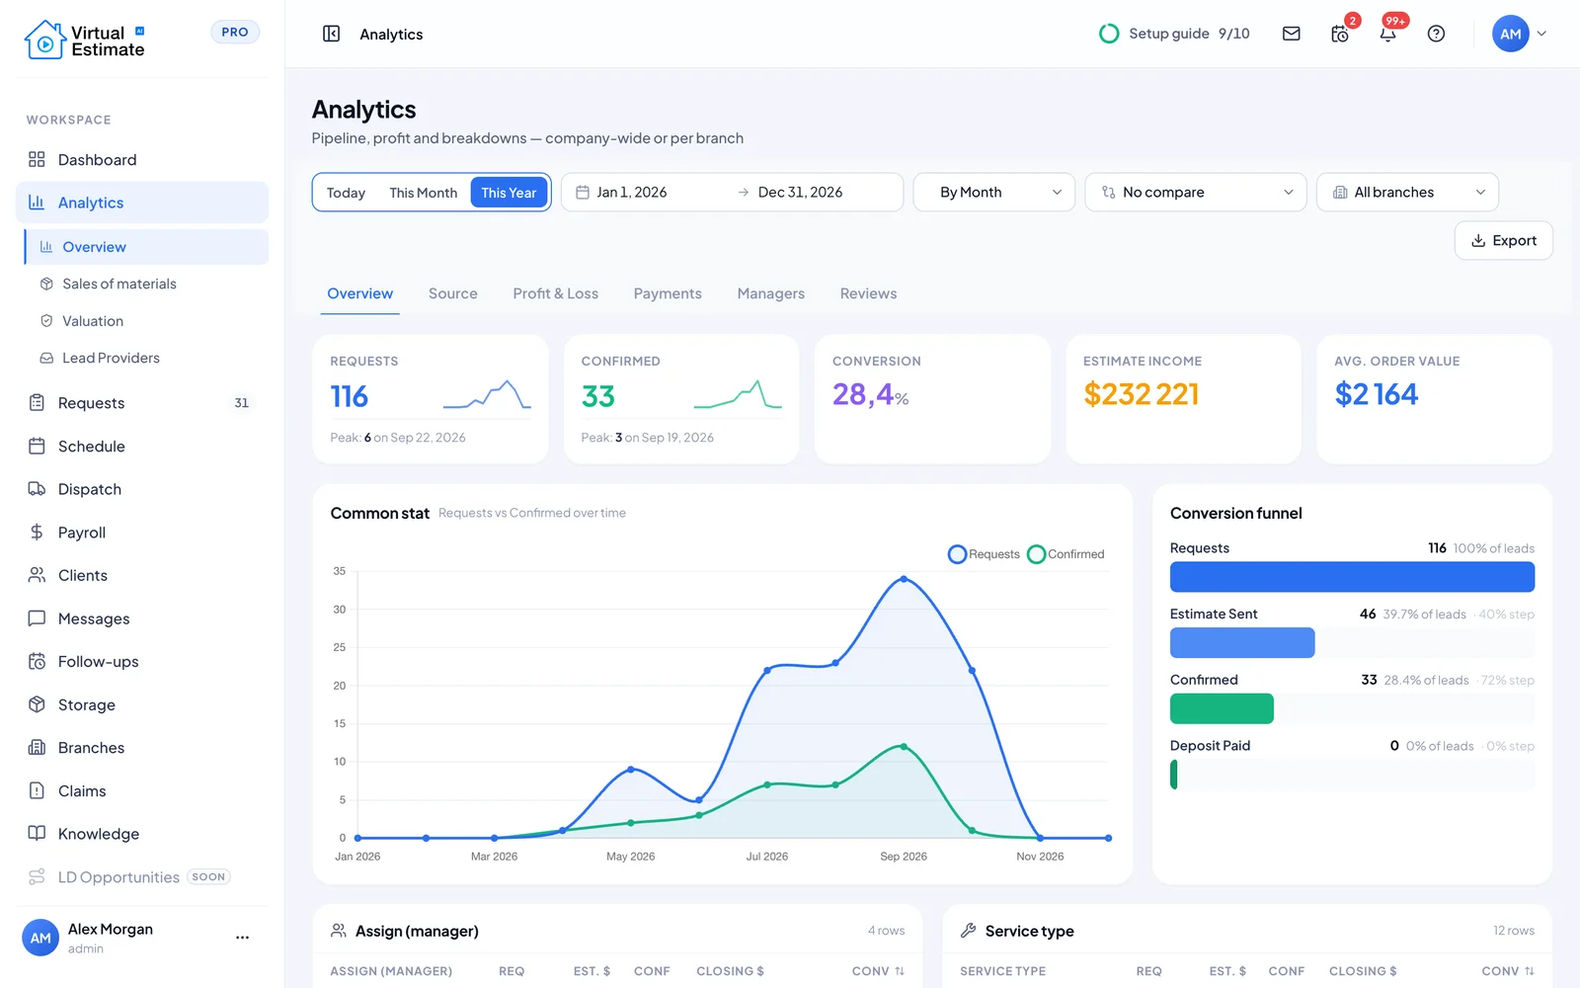The image size is (1580, 988).
Task: Click the Follow-ups calendar clock icon
Action: pyautogui.click(x=37, y=661)
